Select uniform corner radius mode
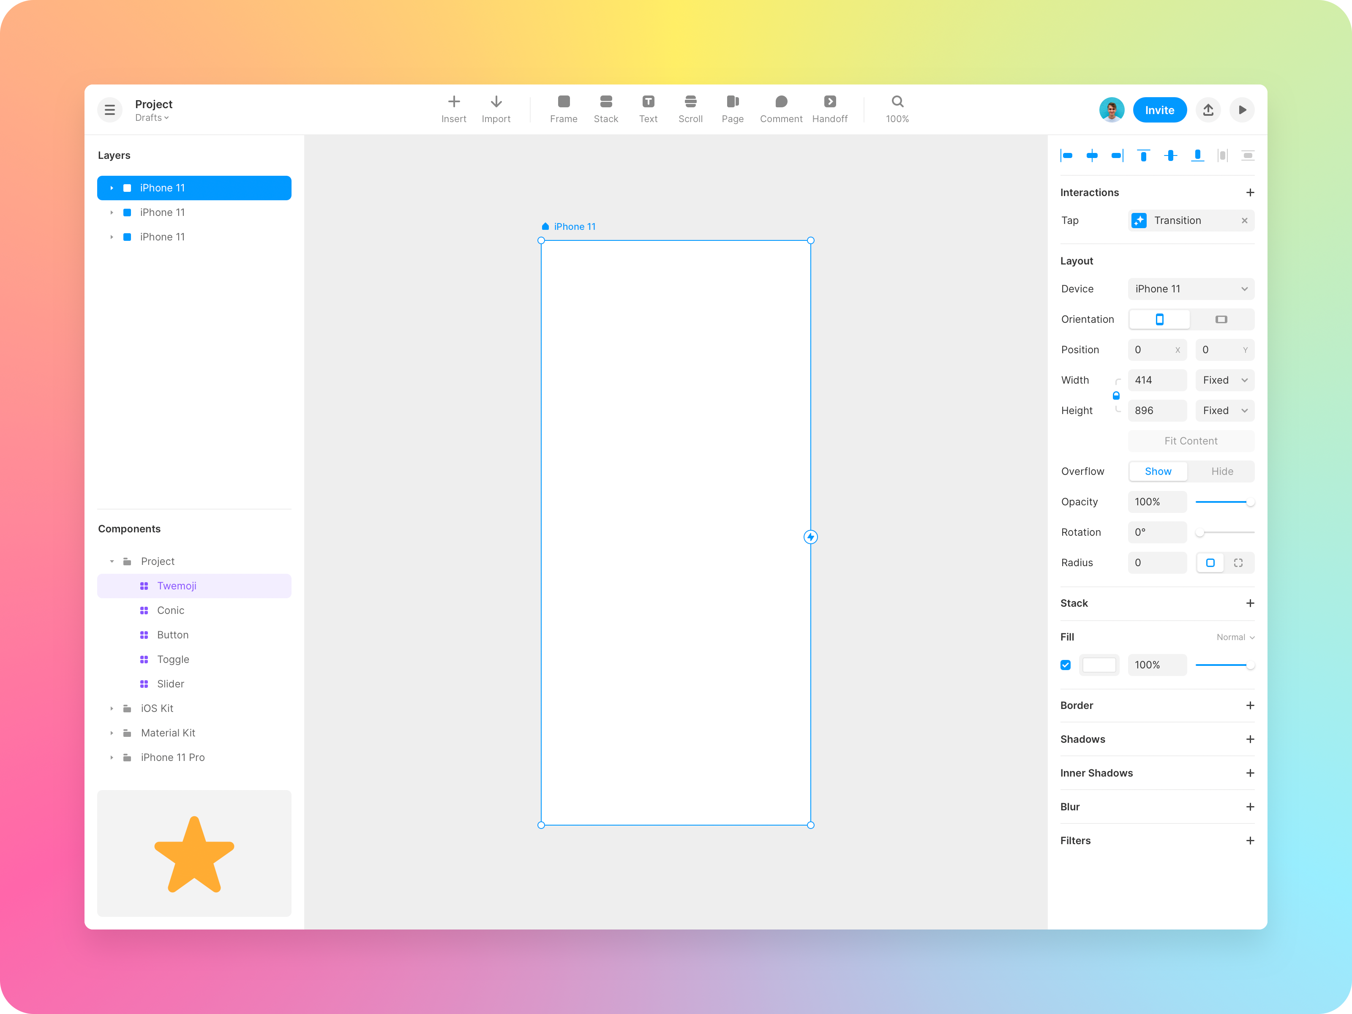Image resolution: width=1352 pixels, height=1014 pixels. tap(1210, 563)
